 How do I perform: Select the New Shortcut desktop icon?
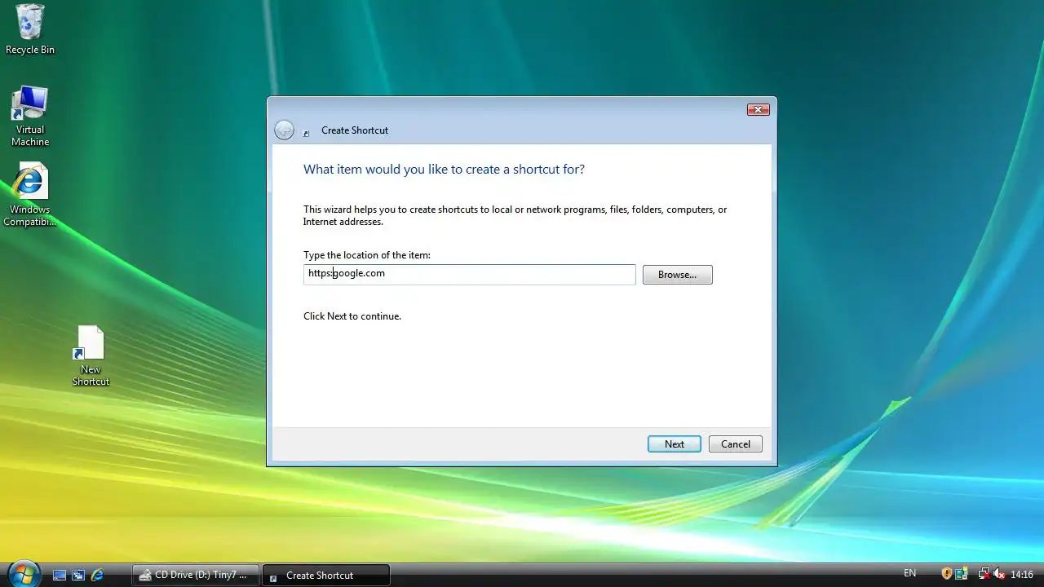coord(91,355)
